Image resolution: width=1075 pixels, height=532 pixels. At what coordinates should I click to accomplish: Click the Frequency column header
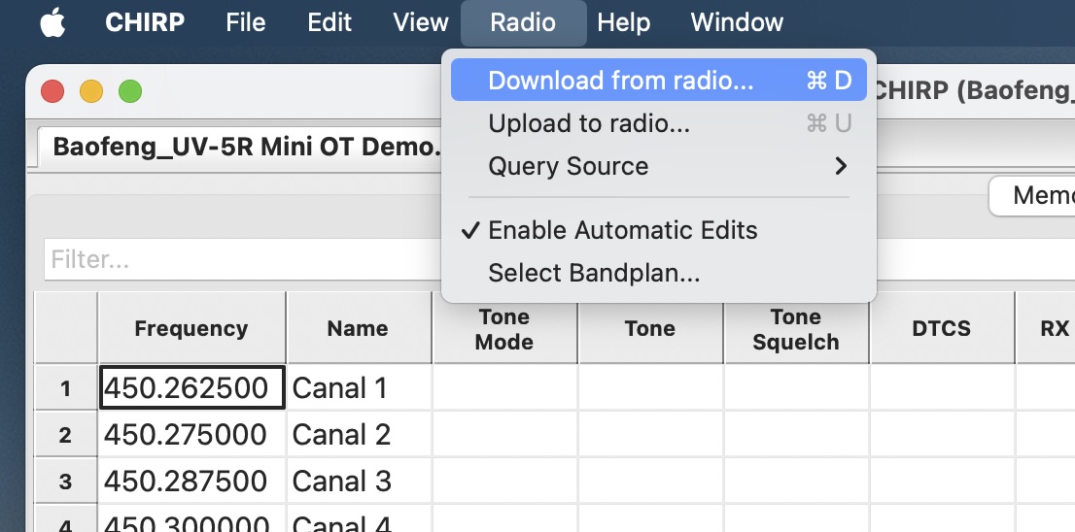(x=191, y=328)
